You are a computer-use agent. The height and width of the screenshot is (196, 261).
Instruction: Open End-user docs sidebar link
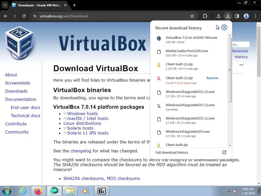point(25,107)
